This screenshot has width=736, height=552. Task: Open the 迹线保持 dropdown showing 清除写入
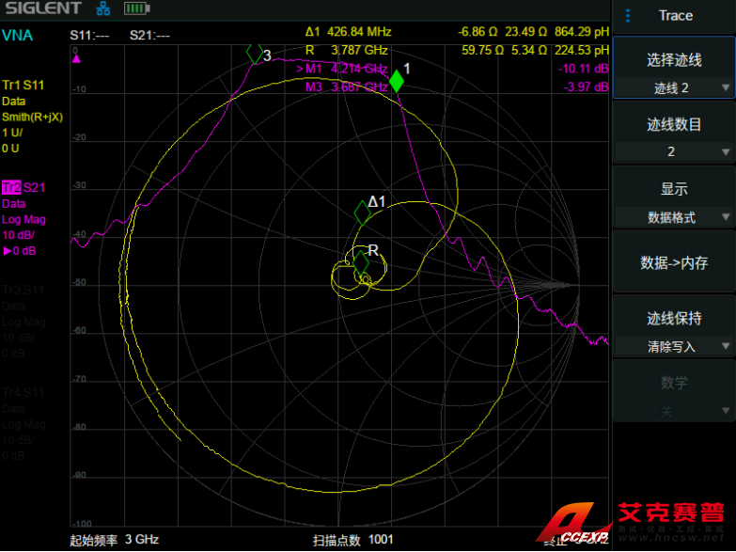[x=673, y=347]
